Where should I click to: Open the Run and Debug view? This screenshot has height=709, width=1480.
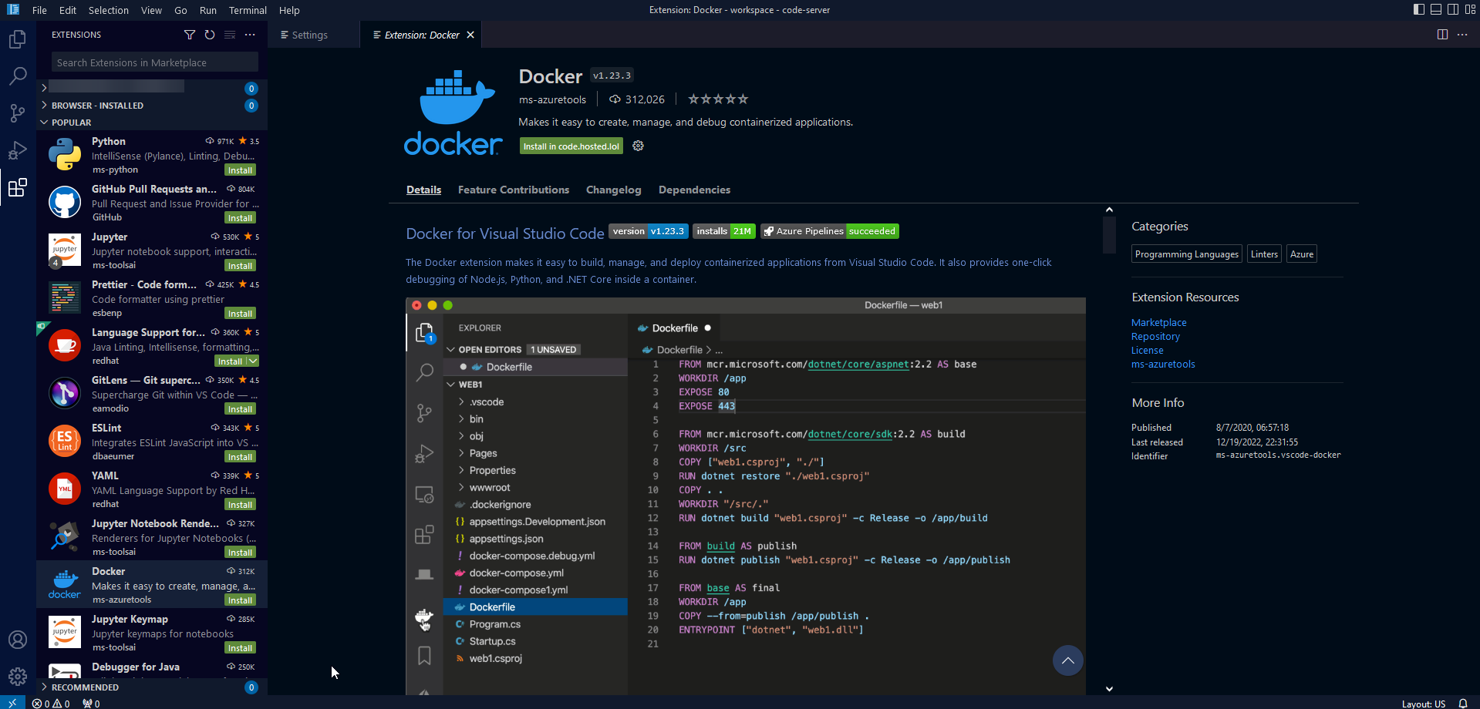17,150
